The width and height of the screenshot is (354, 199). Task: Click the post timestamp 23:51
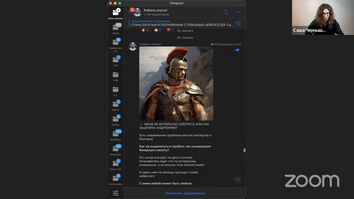tap(237, 44)
